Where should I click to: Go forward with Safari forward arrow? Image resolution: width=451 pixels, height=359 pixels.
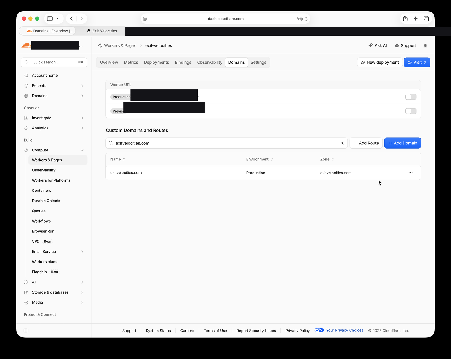82,19
